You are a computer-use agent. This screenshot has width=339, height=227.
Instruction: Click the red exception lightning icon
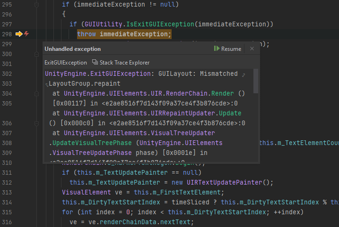pos(26,34)
